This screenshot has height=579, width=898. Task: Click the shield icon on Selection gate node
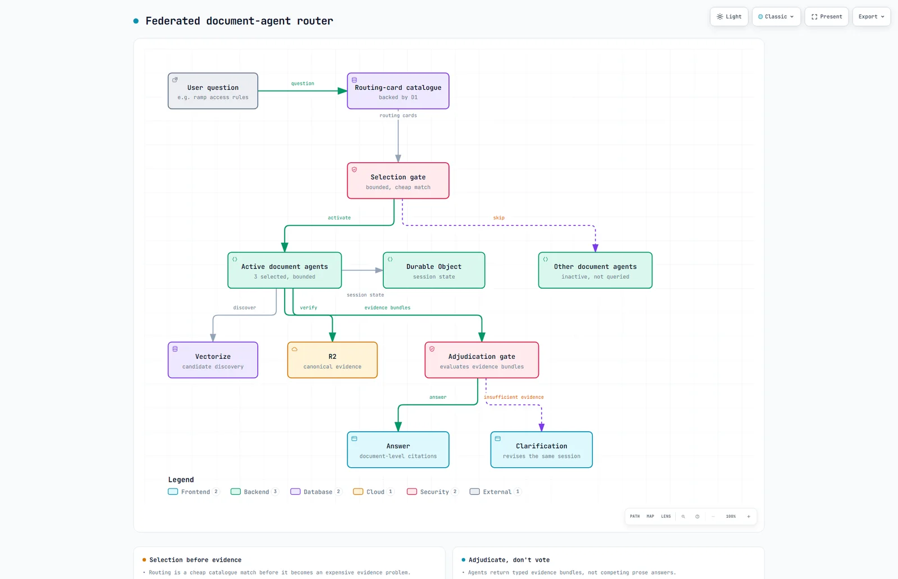354,170
